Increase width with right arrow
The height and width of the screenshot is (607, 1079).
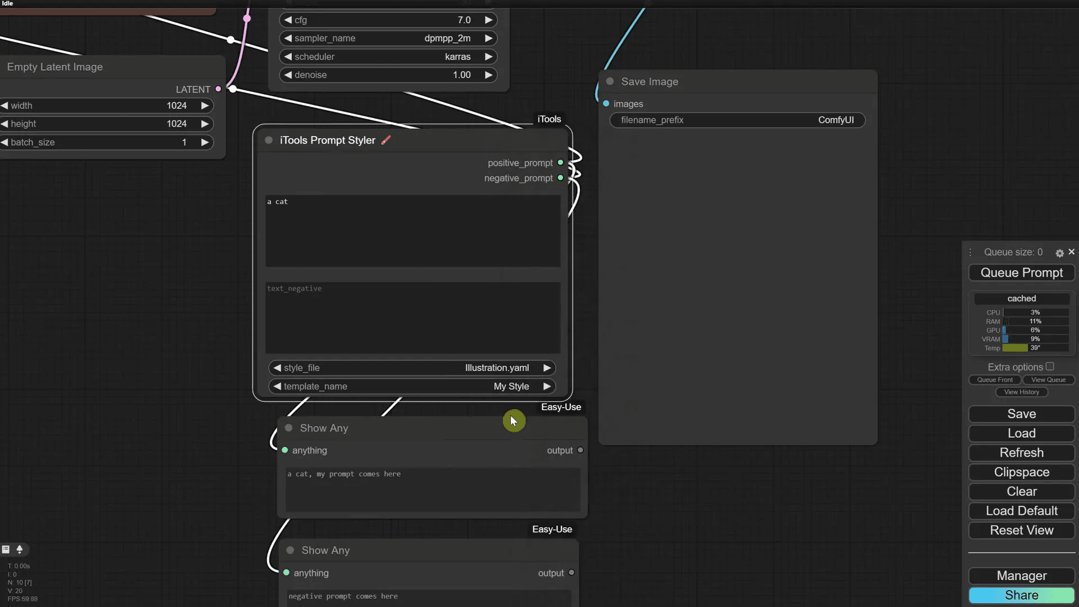[205, 106]
